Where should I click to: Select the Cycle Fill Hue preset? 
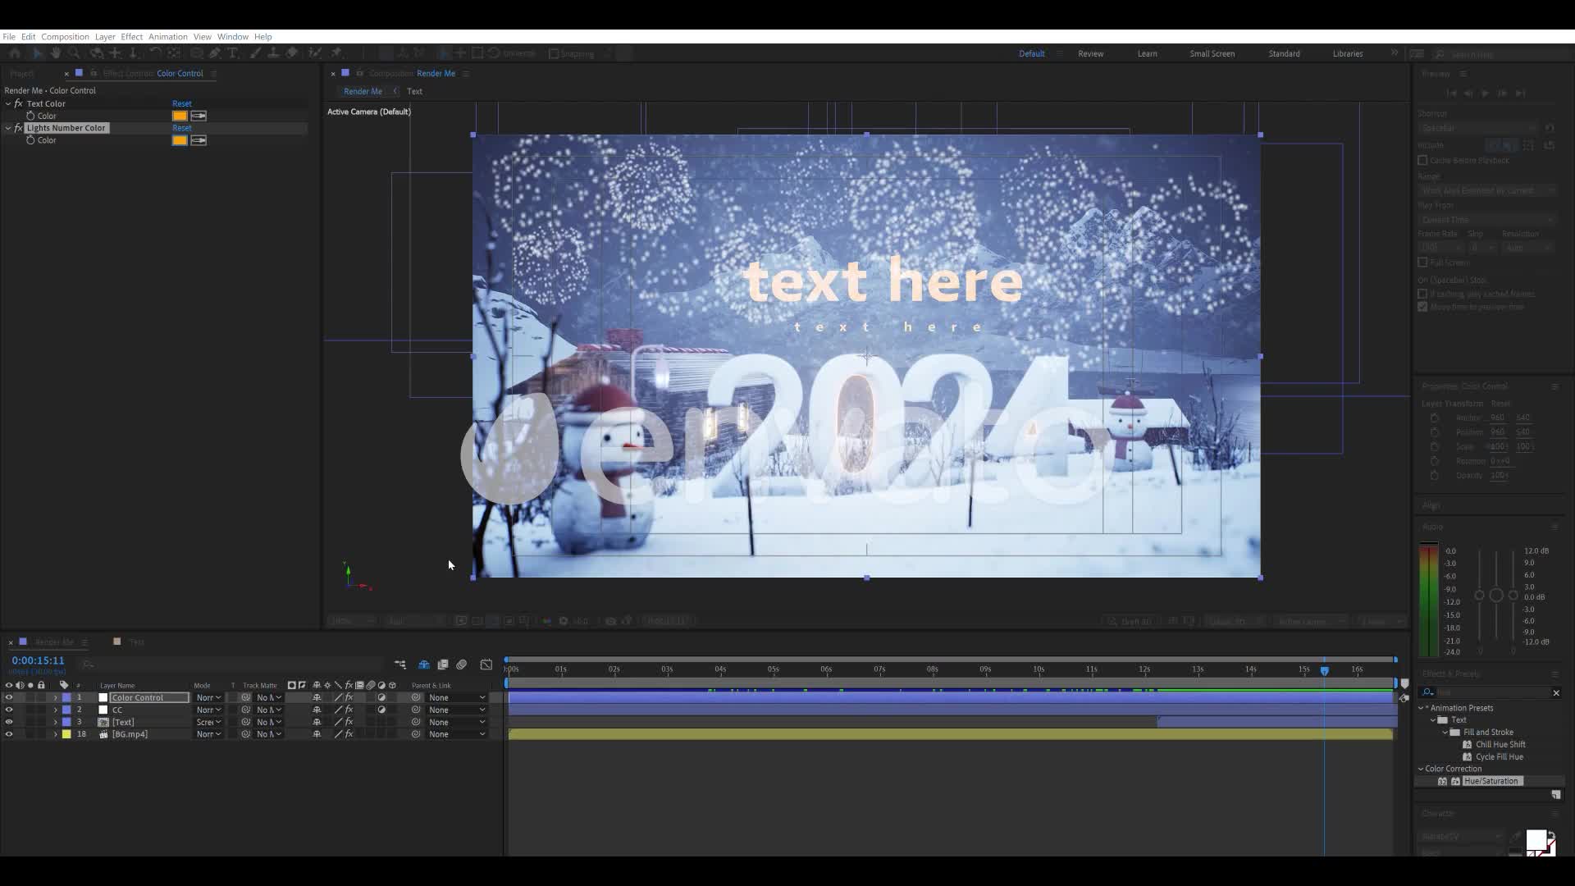click(x=1499, y=757)
